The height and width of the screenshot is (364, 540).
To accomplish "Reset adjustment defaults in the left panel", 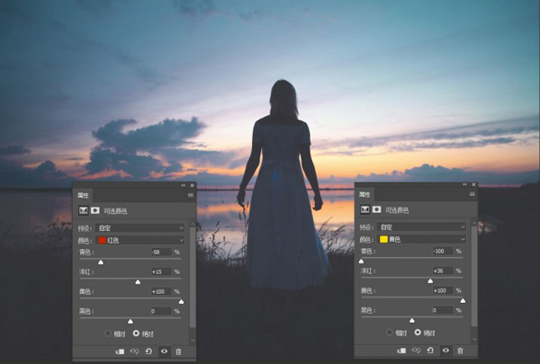I will point(148,351).
